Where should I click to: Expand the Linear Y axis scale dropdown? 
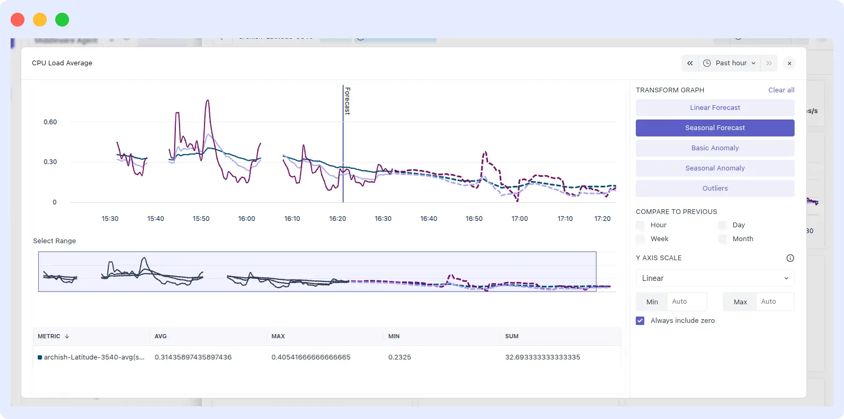714,278
